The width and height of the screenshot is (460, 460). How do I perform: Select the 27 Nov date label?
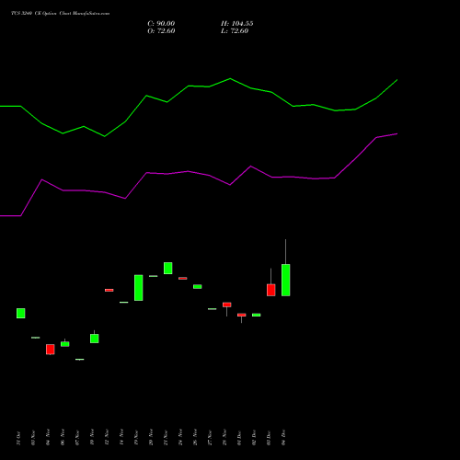coord(210,438)
